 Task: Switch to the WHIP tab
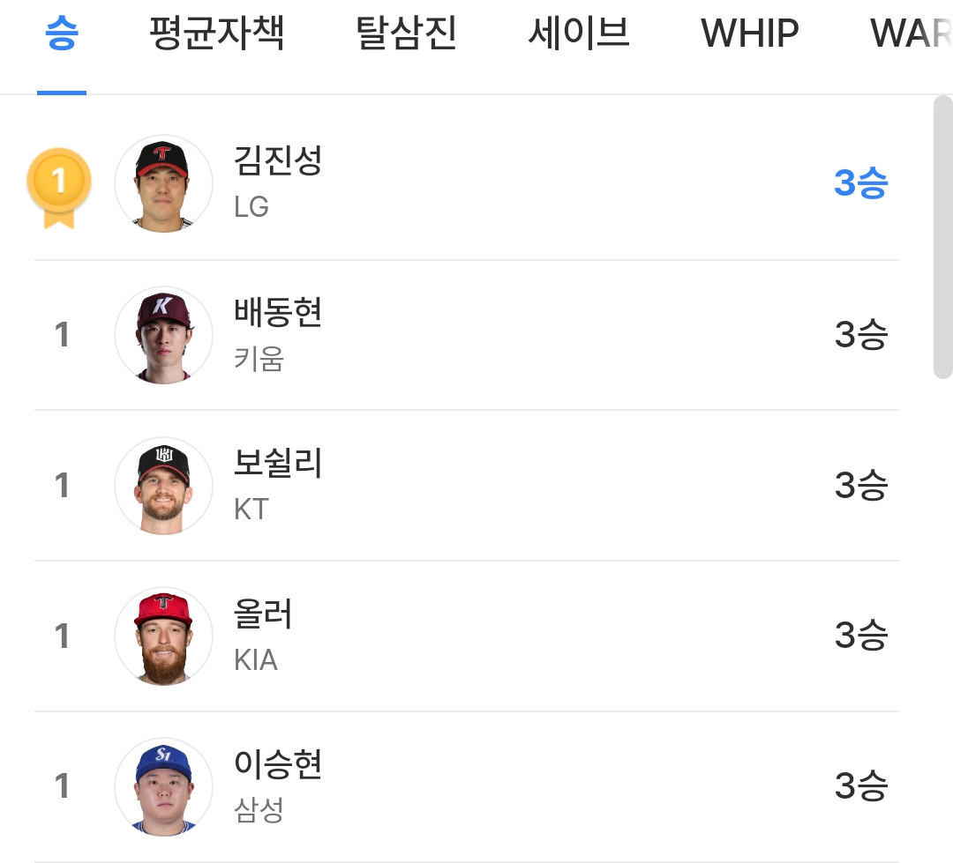[x=750, y=35]
